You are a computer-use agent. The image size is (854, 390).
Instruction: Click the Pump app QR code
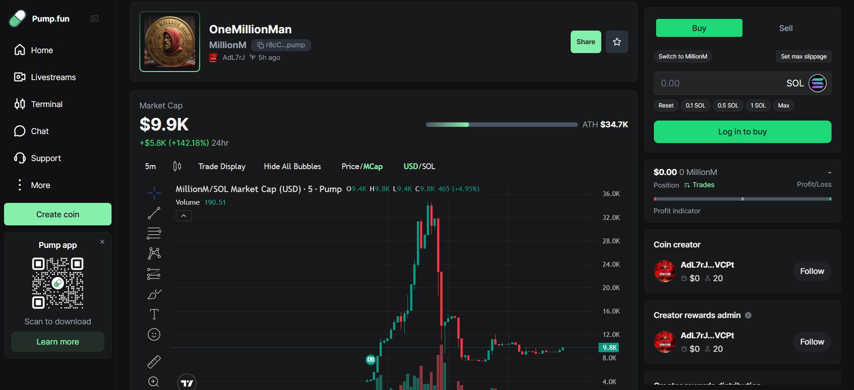tap(58, 283)
